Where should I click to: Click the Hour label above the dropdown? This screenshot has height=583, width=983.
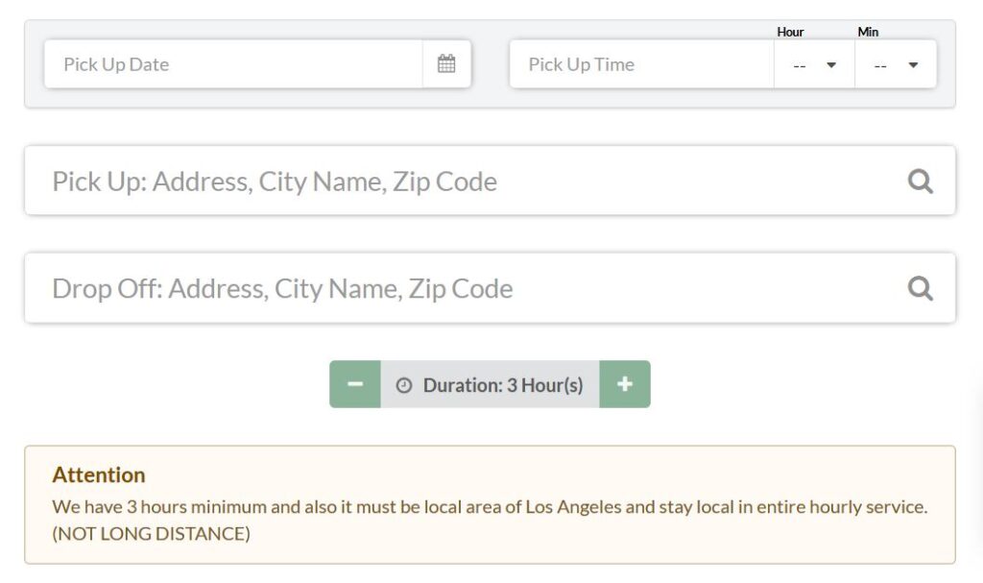click(790, 32)
